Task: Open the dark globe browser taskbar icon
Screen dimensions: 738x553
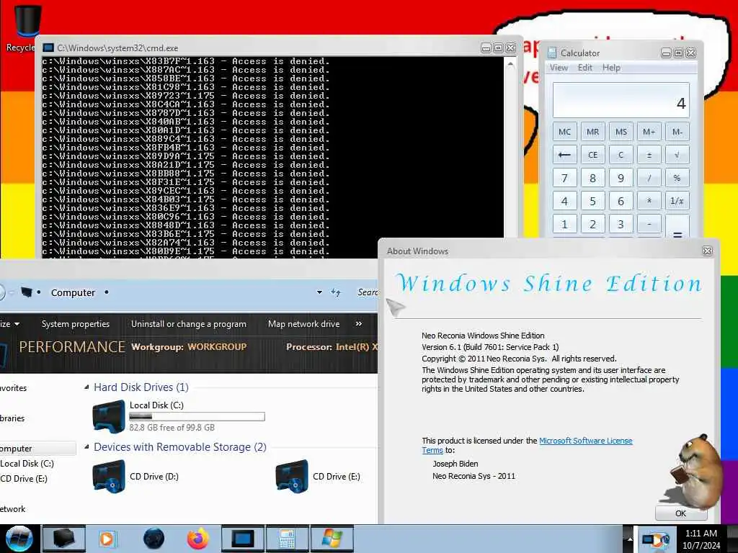Action: pos(154,539)
